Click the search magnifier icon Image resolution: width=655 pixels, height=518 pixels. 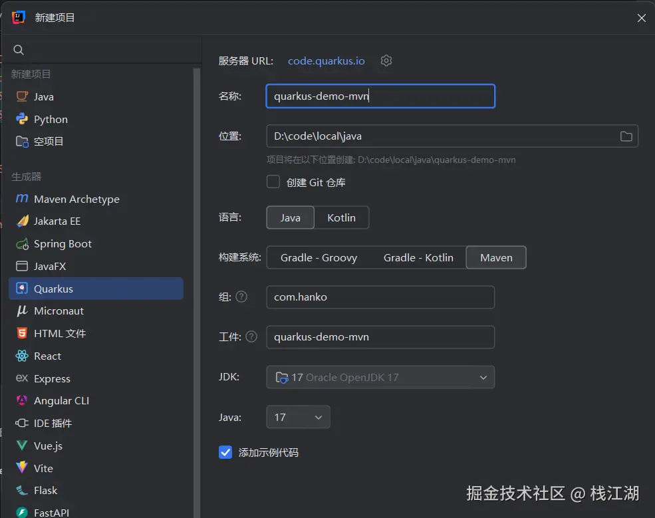click(x=19, y=50)
